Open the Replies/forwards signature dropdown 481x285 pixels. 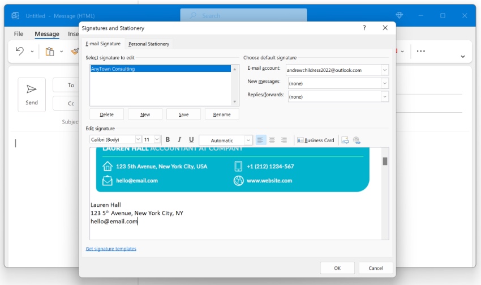(x=385, y=97)
